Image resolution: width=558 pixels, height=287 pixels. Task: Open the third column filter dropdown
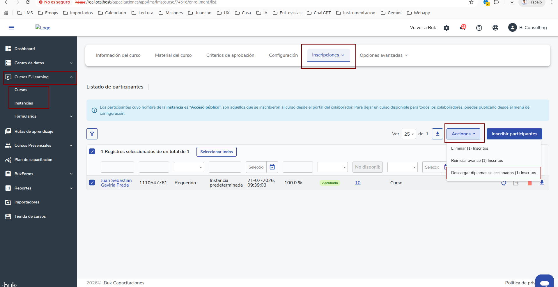(x=189, y=167)
